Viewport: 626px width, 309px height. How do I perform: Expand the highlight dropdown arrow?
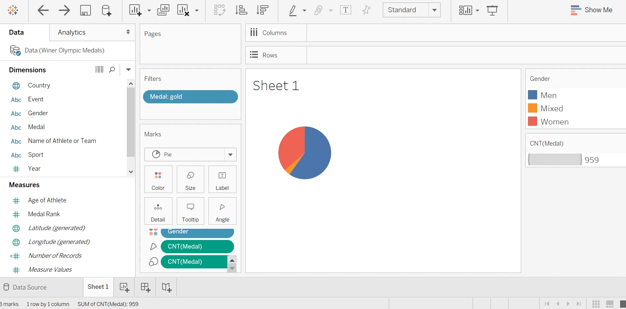click(x=304, y=11)
